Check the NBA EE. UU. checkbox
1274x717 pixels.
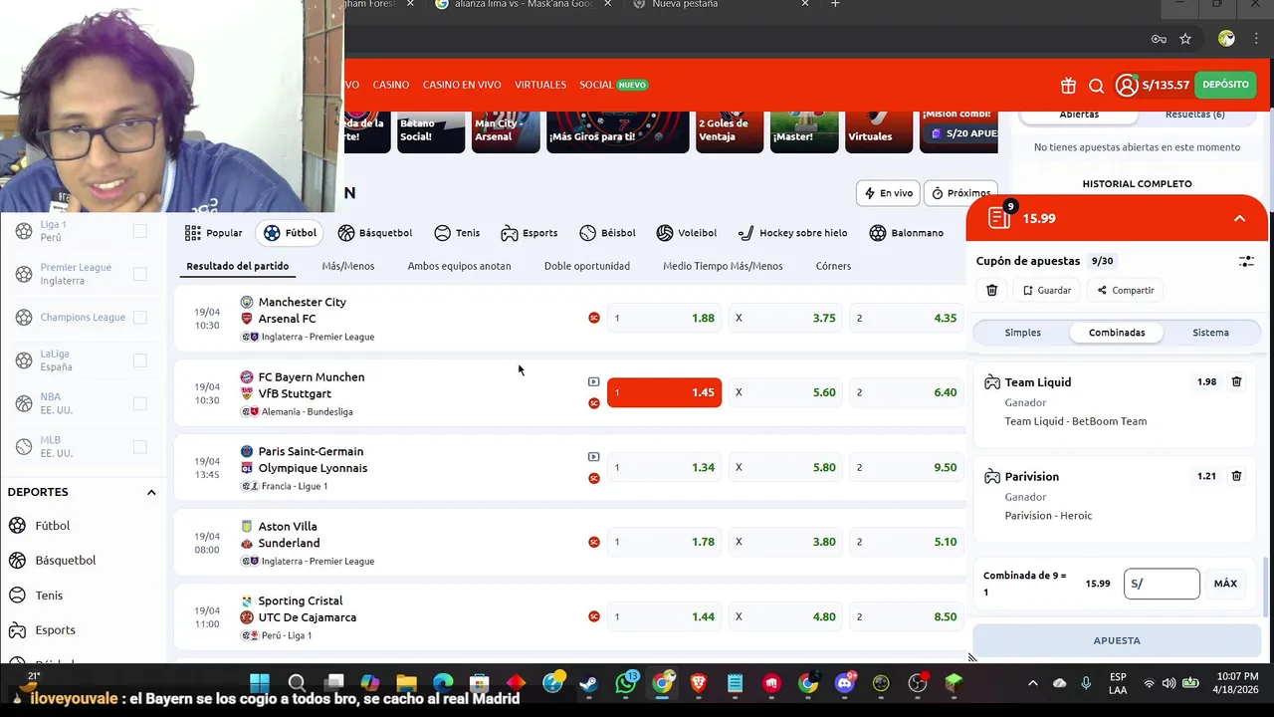click(139, 403)
